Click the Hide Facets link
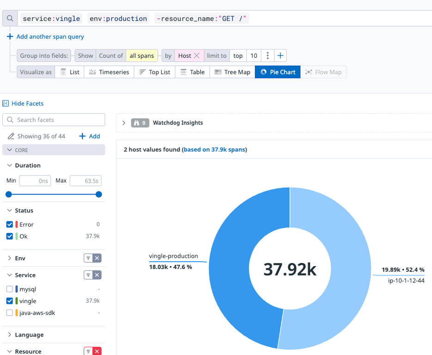Screen dimensions: 432x355 tap(28, 104)
